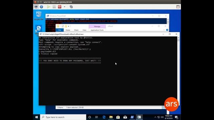This screenshot has height=120, width=214.
Task: Open the View ribbon tab in File Explorer
Action: pos(84,30)
